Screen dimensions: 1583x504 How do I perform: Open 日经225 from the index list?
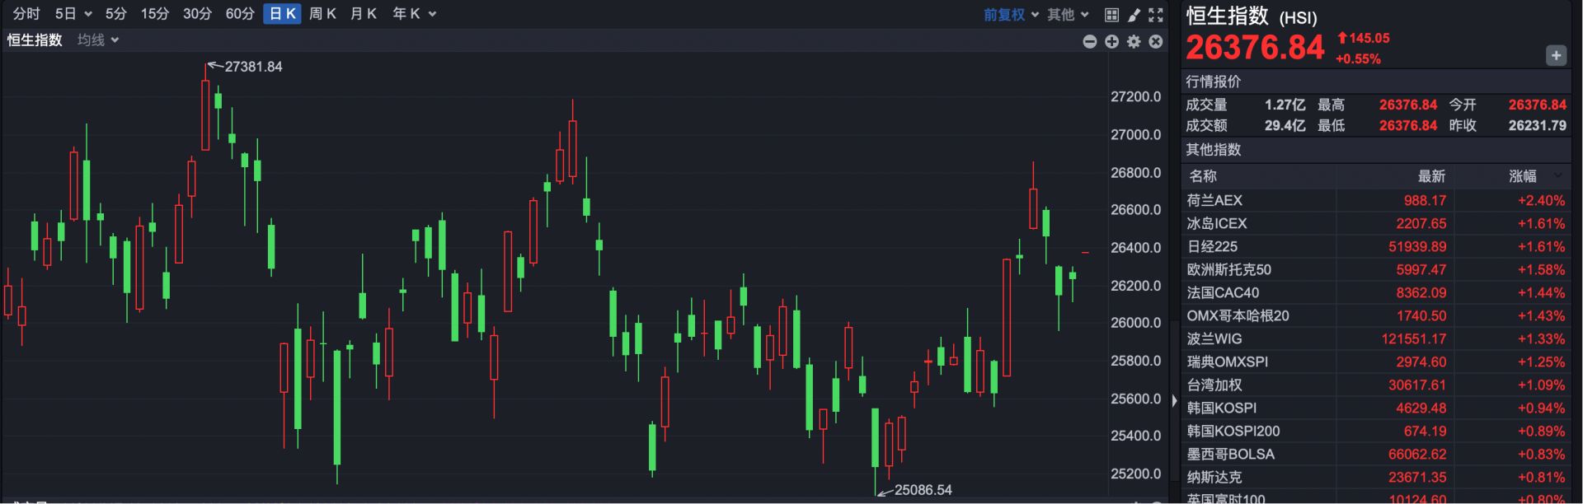(x=1212, y=246)
